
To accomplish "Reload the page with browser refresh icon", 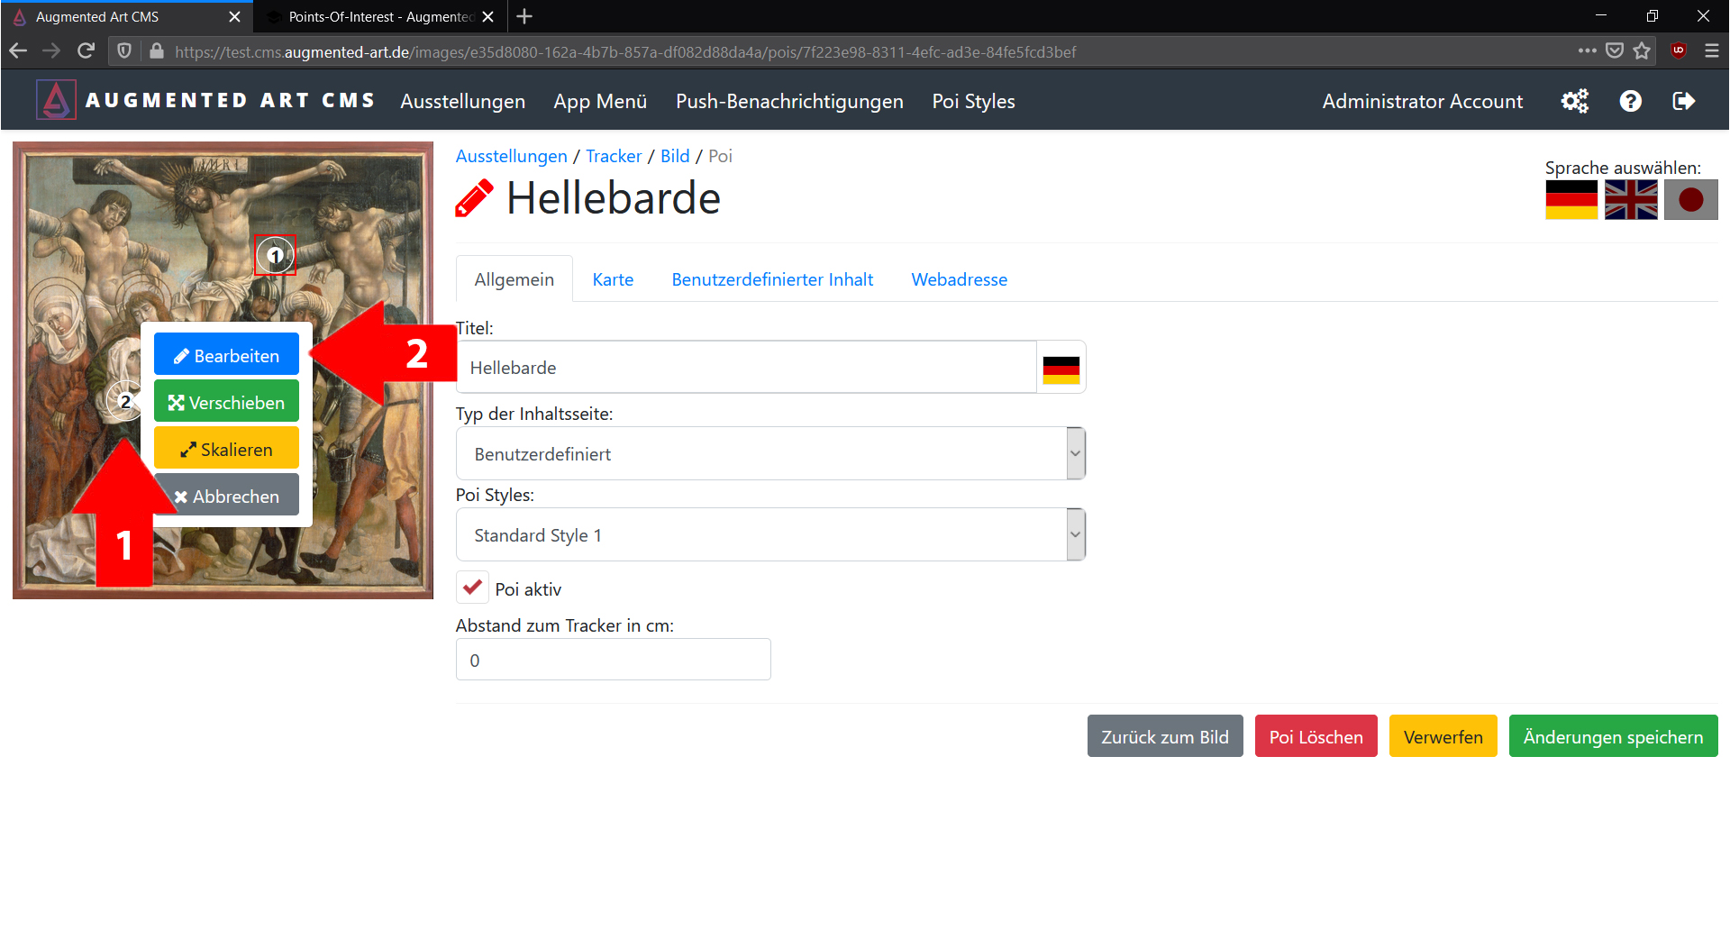I will (x=86, y=51).
